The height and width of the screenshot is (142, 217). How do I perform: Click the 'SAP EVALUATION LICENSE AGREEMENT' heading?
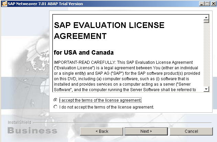[x=109, y=30]
